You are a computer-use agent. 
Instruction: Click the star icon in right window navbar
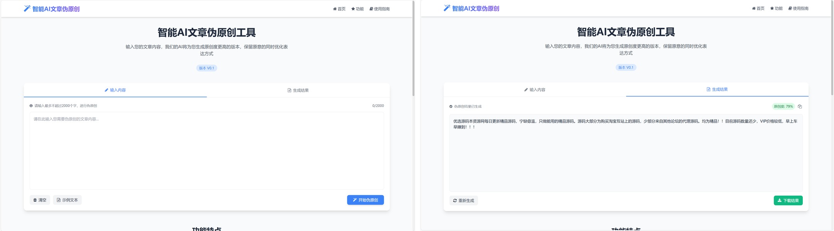coord(772,8)
